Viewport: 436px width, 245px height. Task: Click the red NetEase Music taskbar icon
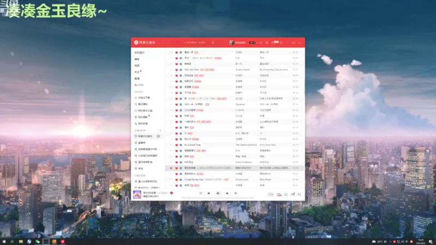click(x=63, y=242)
